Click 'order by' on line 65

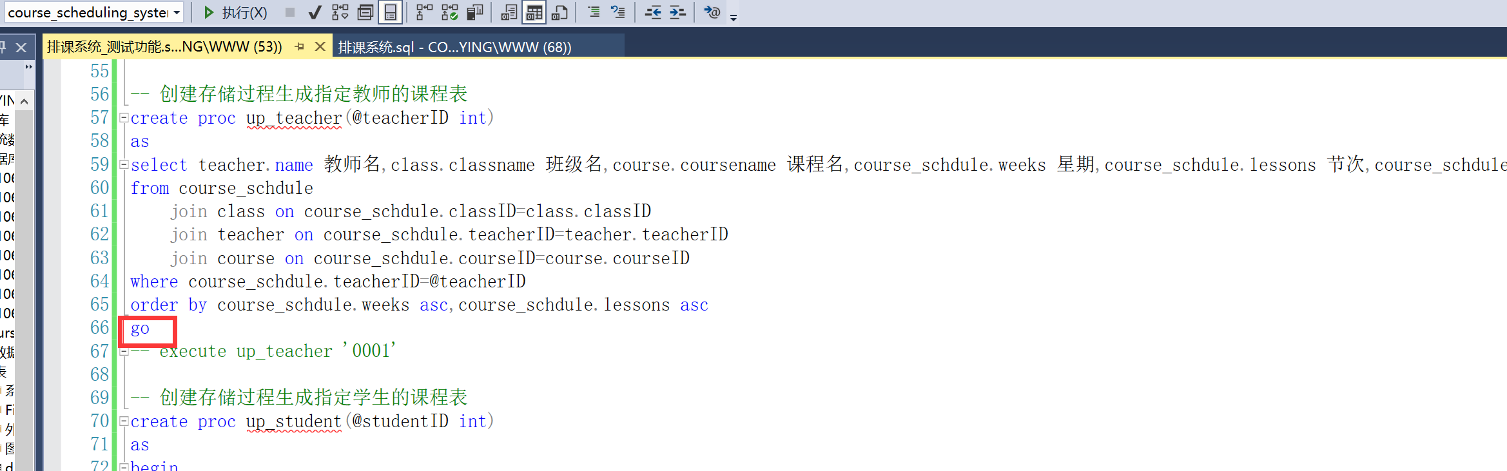click(168, 305)
